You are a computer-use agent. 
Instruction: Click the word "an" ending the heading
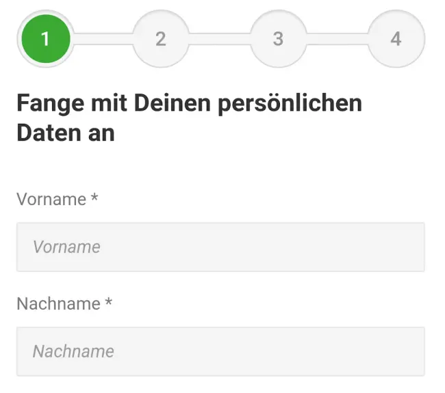(99, 134)
